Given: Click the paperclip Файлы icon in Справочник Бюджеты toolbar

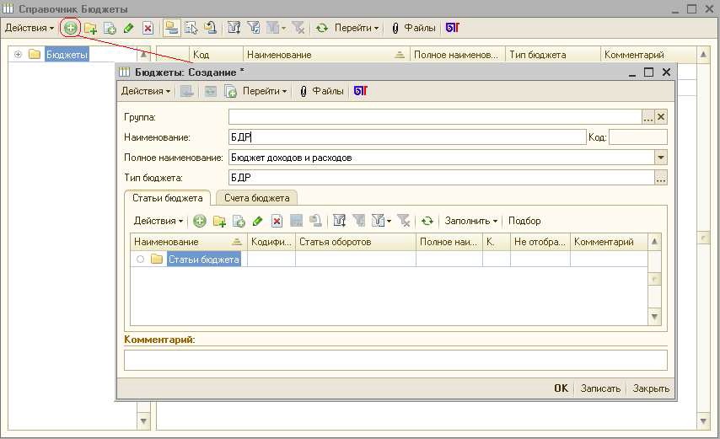Looking at the screenshot, I should (x=395, y=28).
